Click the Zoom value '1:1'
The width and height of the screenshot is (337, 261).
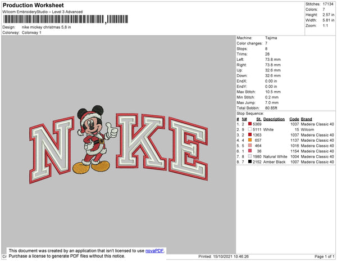coord(325,26)
